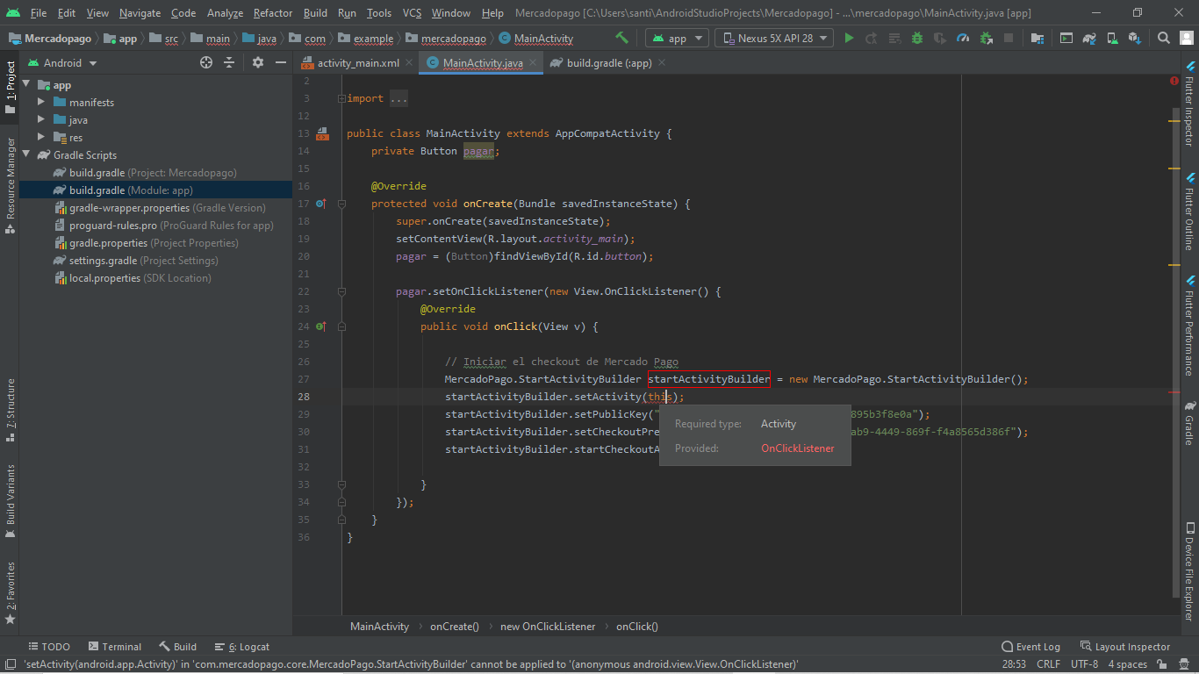This screenshot has width=1199, height=674.
Task: Click the terminal-style icon right of Project Structure
Action: pyautogui.click(x=1066, y=38)
